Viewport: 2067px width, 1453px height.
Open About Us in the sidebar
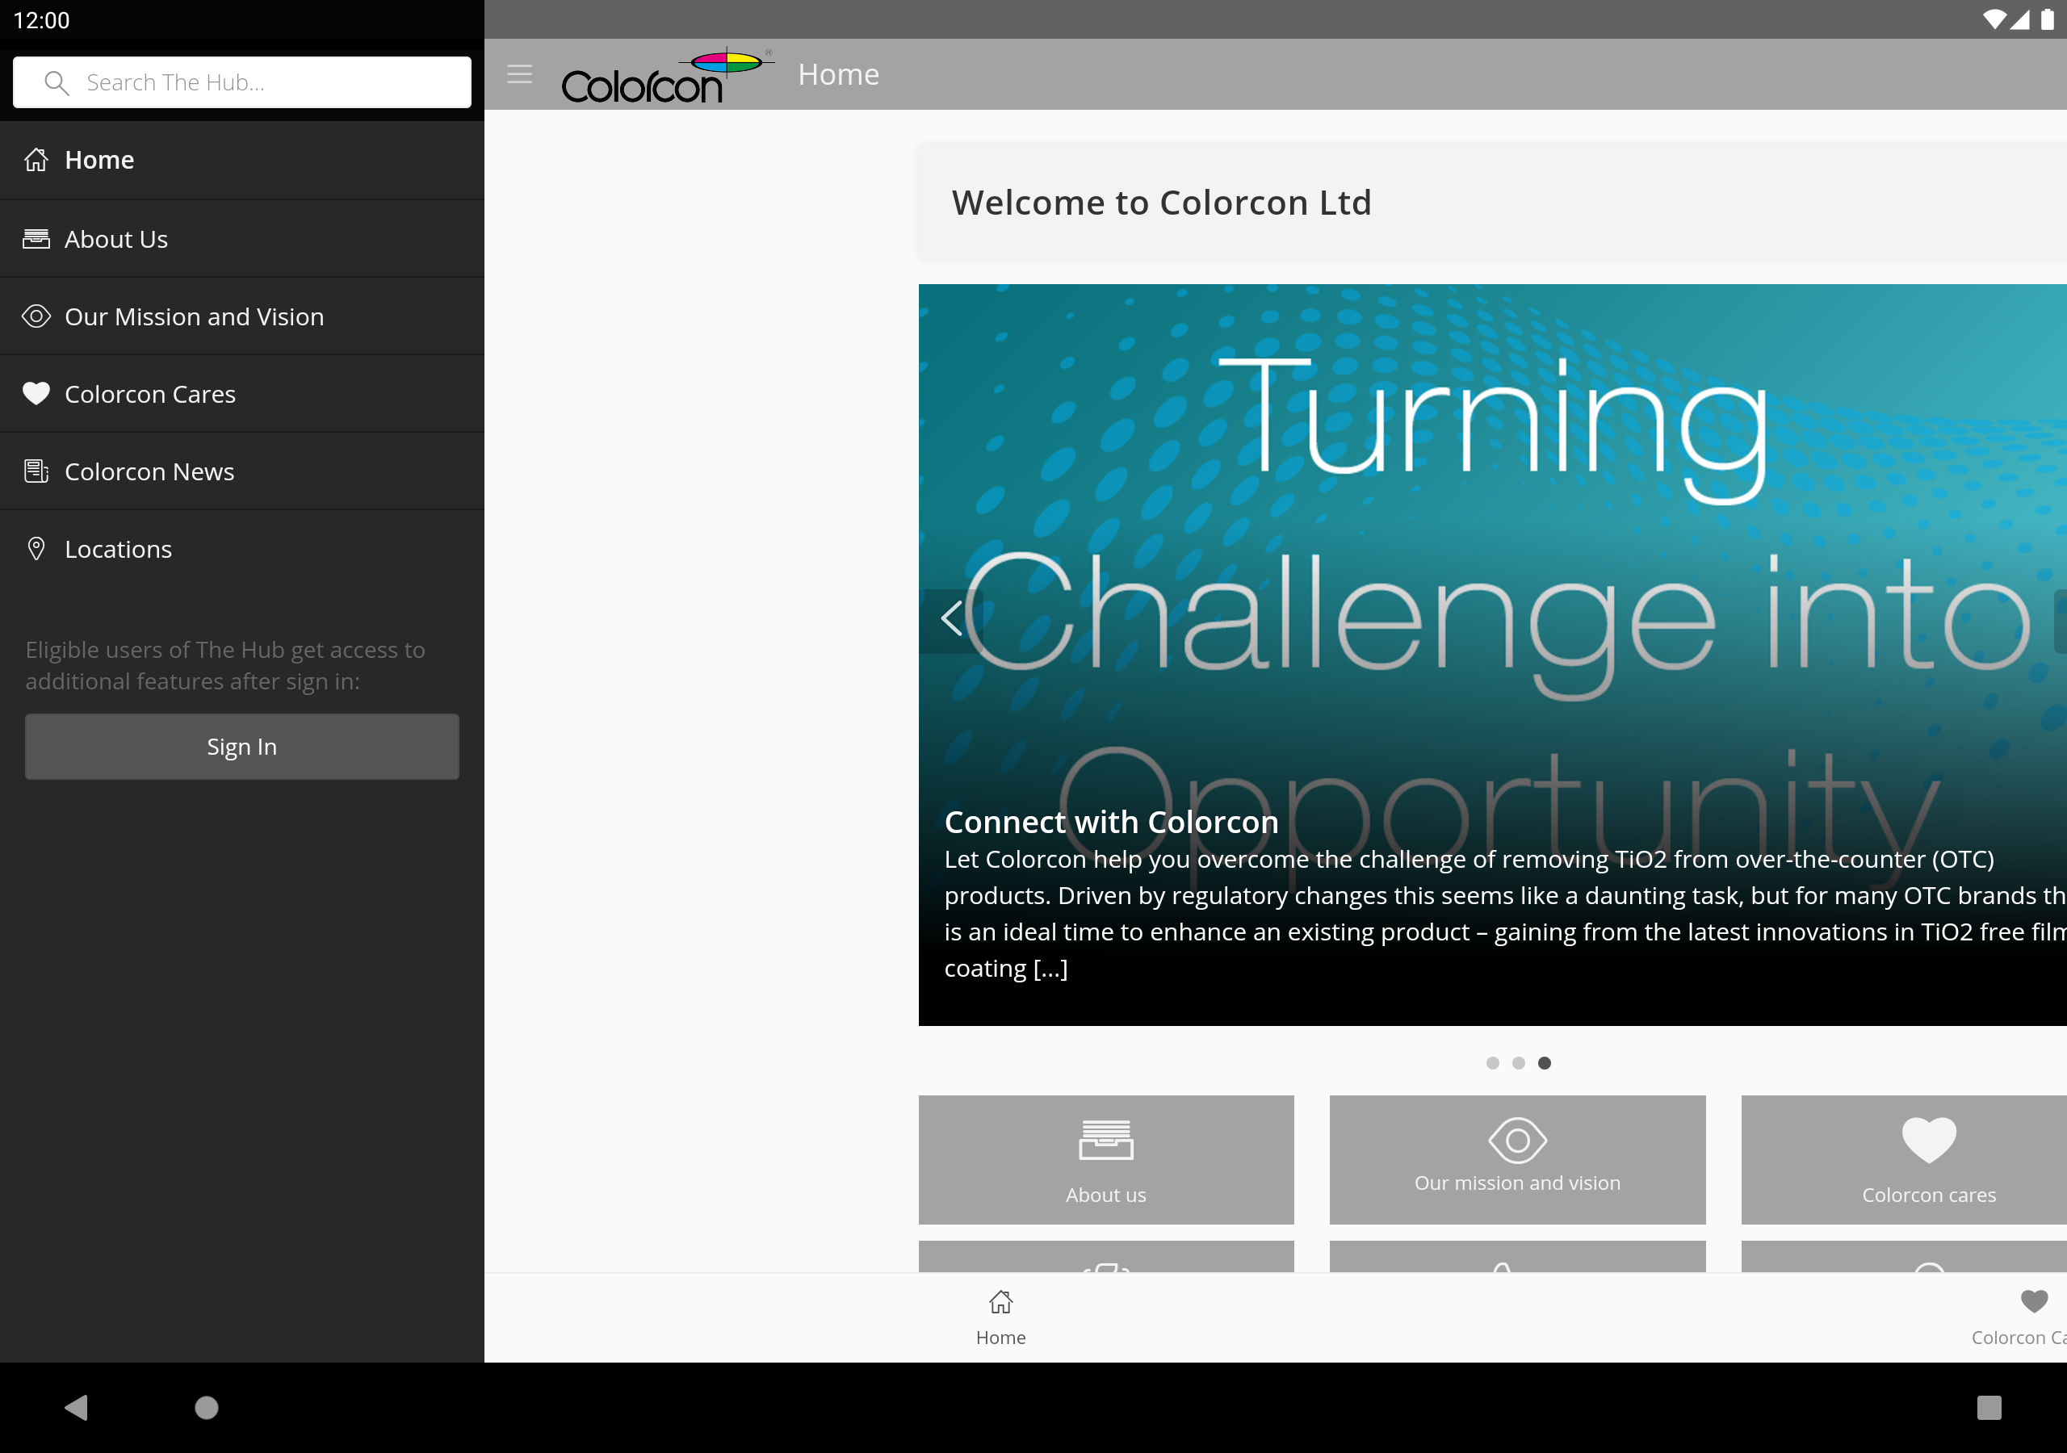242,239
